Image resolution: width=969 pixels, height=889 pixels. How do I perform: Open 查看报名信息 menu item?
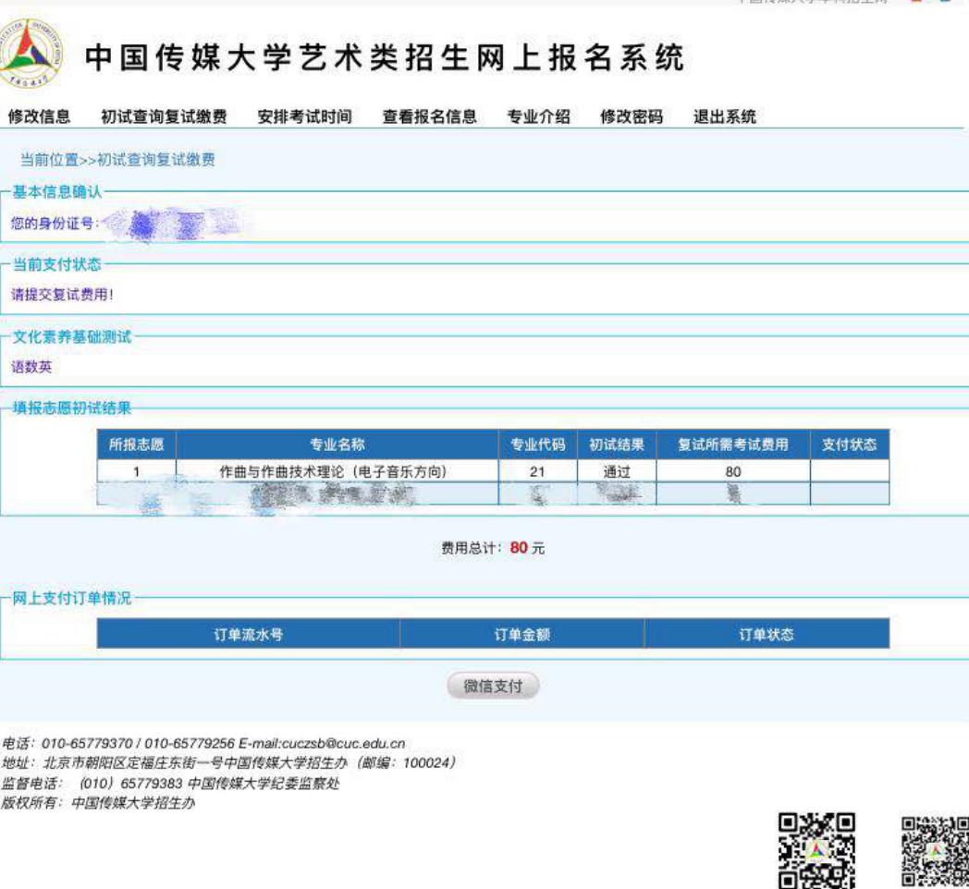pyautogui.click(x=430, y=116)
